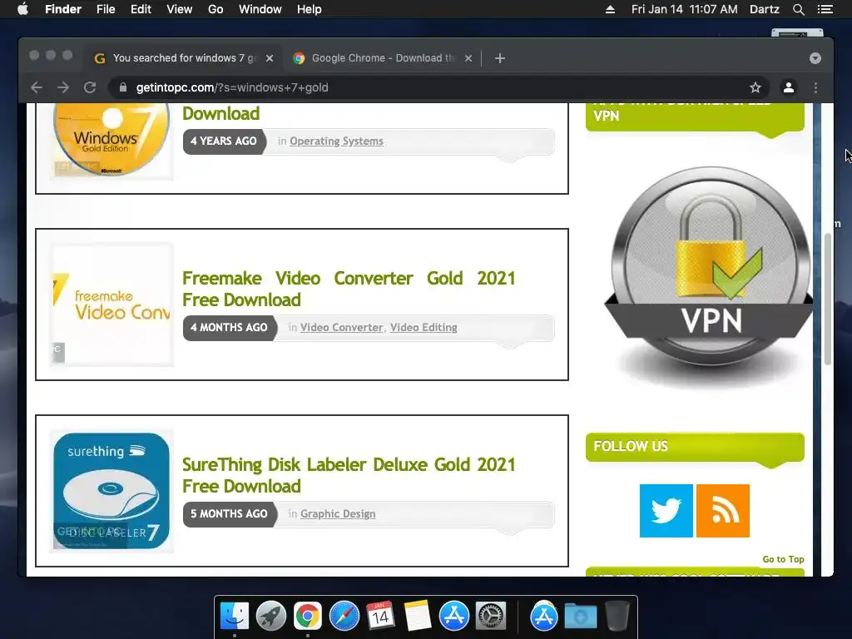The height and width of the screenshot is (639, 852).
Task: Open the tab search dropdown arrow
Action: (x=815, y=58)
